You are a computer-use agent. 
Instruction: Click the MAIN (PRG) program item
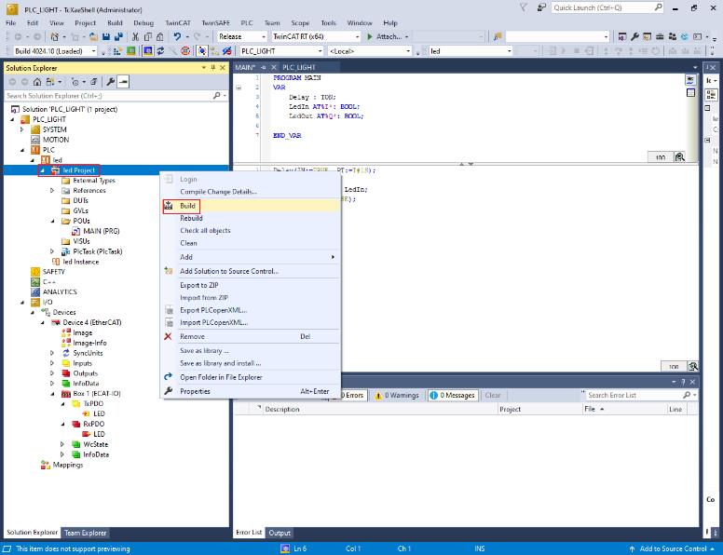click(102, 231)
